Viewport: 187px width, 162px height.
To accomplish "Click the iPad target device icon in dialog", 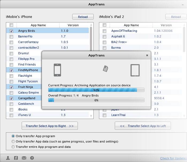I will (x=135, y=70).
